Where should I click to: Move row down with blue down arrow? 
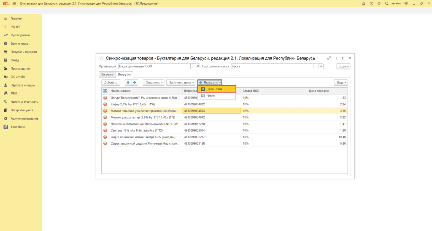135,82
